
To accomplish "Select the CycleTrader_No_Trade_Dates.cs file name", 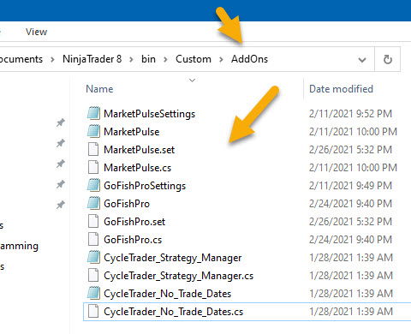I will 173,312.
